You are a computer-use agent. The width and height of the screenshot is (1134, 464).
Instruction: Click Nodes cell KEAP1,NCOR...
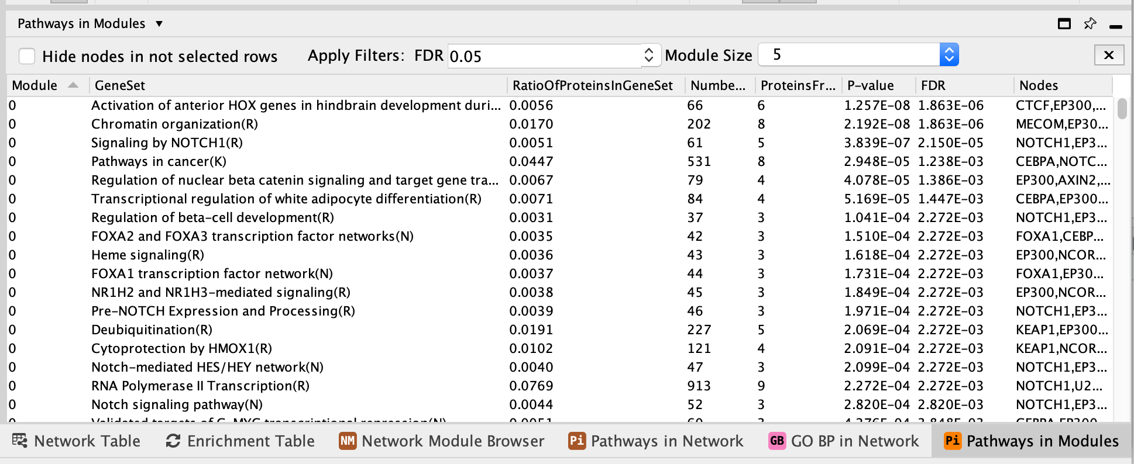[1062, 348]
